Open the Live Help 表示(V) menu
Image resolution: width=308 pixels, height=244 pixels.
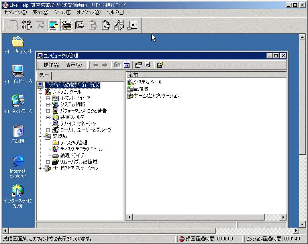tap(40, 12)
